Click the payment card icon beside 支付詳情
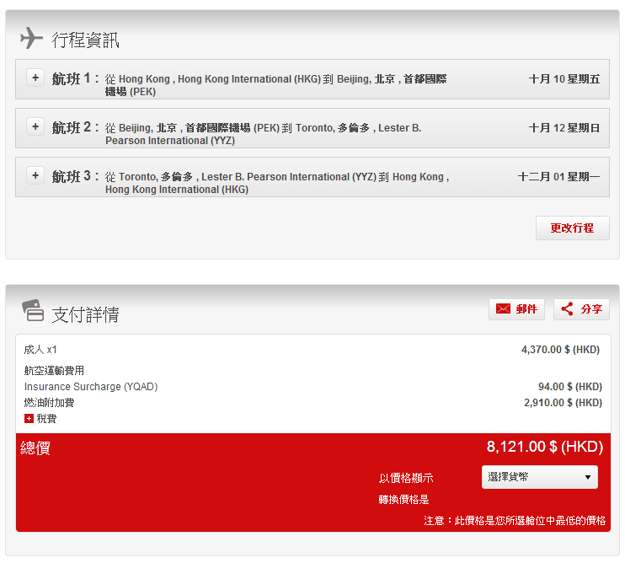This screenshot has height=563, width=625. pyautogui.click(x=32, y=311)
